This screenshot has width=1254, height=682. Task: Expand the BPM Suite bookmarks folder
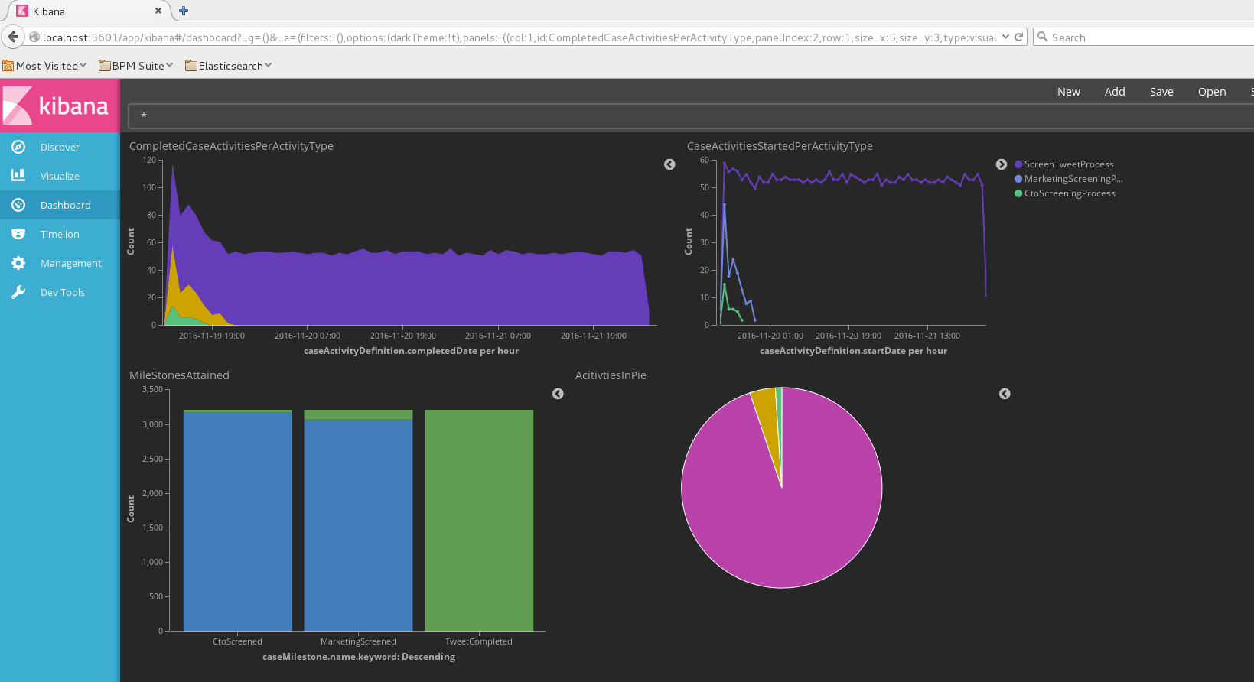coord(136,66)
